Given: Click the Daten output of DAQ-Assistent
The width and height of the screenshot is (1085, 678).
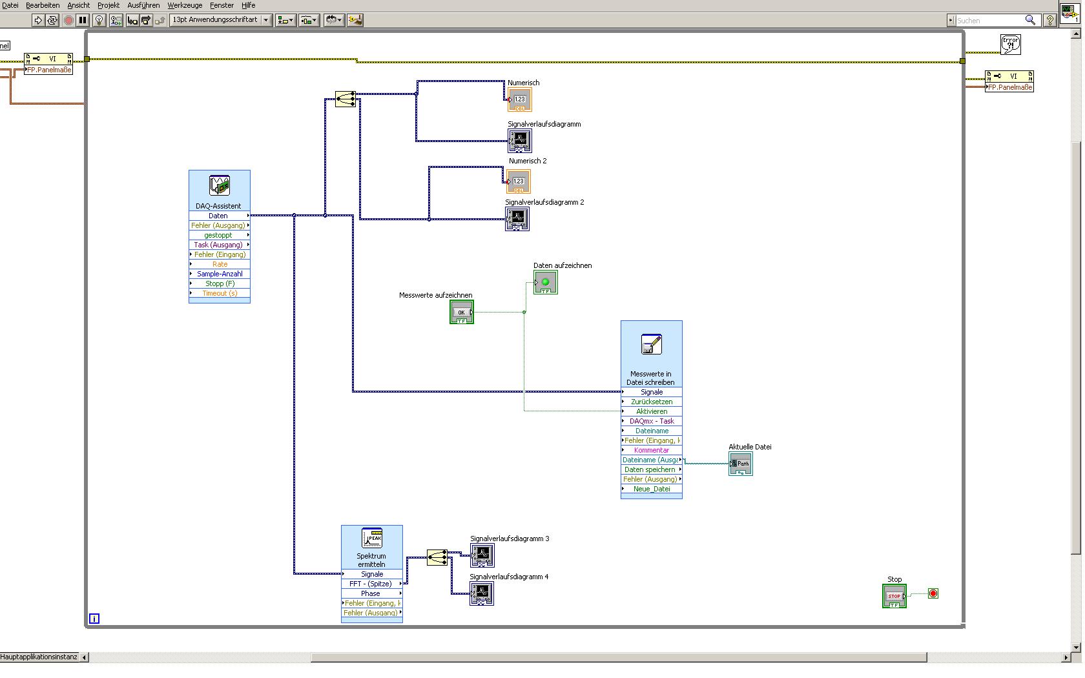Looking at the screenshot, I should (220, 216).
